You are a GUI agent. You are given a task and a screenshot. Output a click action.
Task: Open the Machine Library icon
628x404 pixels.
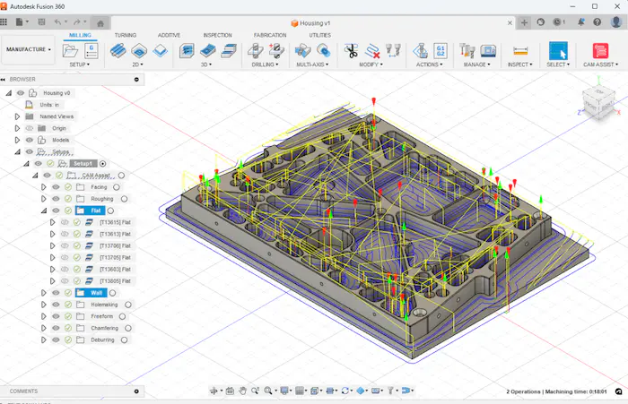pos(488,51)
